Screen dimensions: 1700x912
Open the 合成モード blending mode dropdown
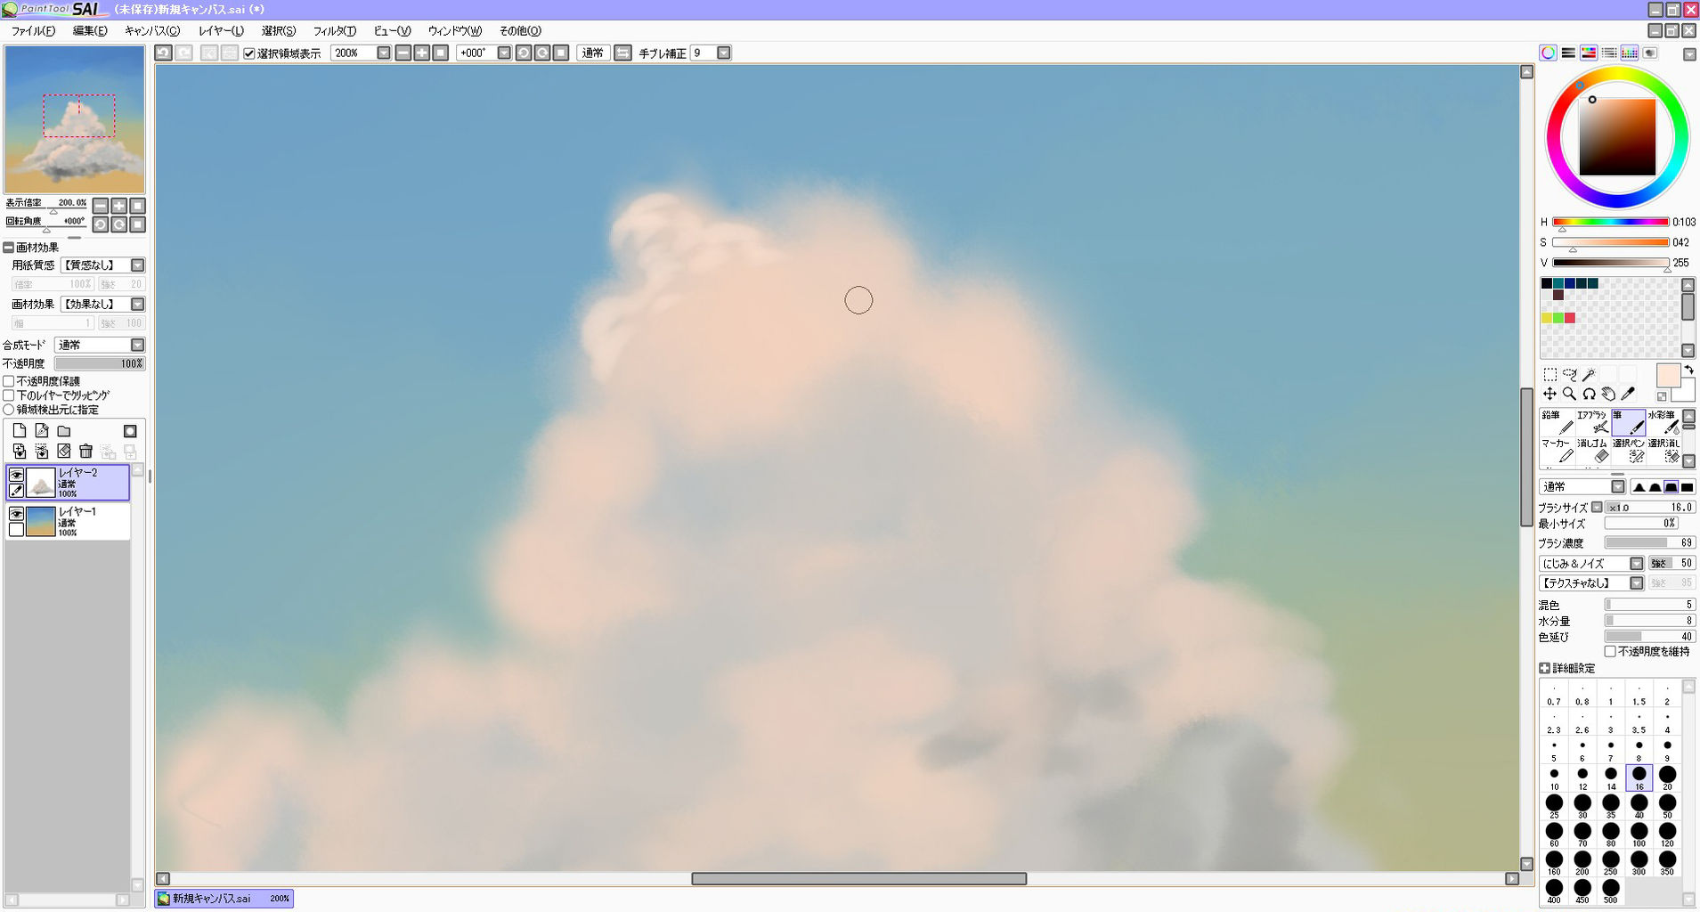(x=137, y=345)
